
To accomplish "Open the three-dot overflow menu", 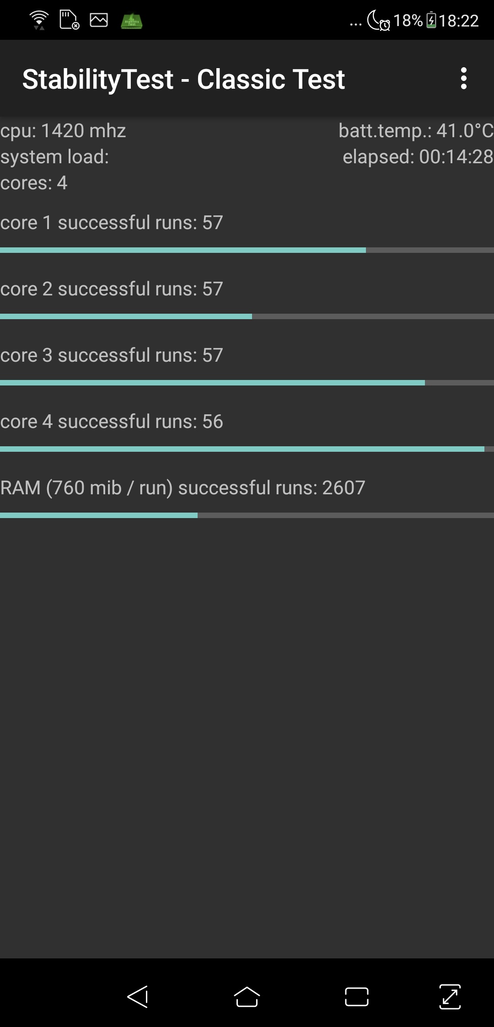I will click(x=463, y=79).
